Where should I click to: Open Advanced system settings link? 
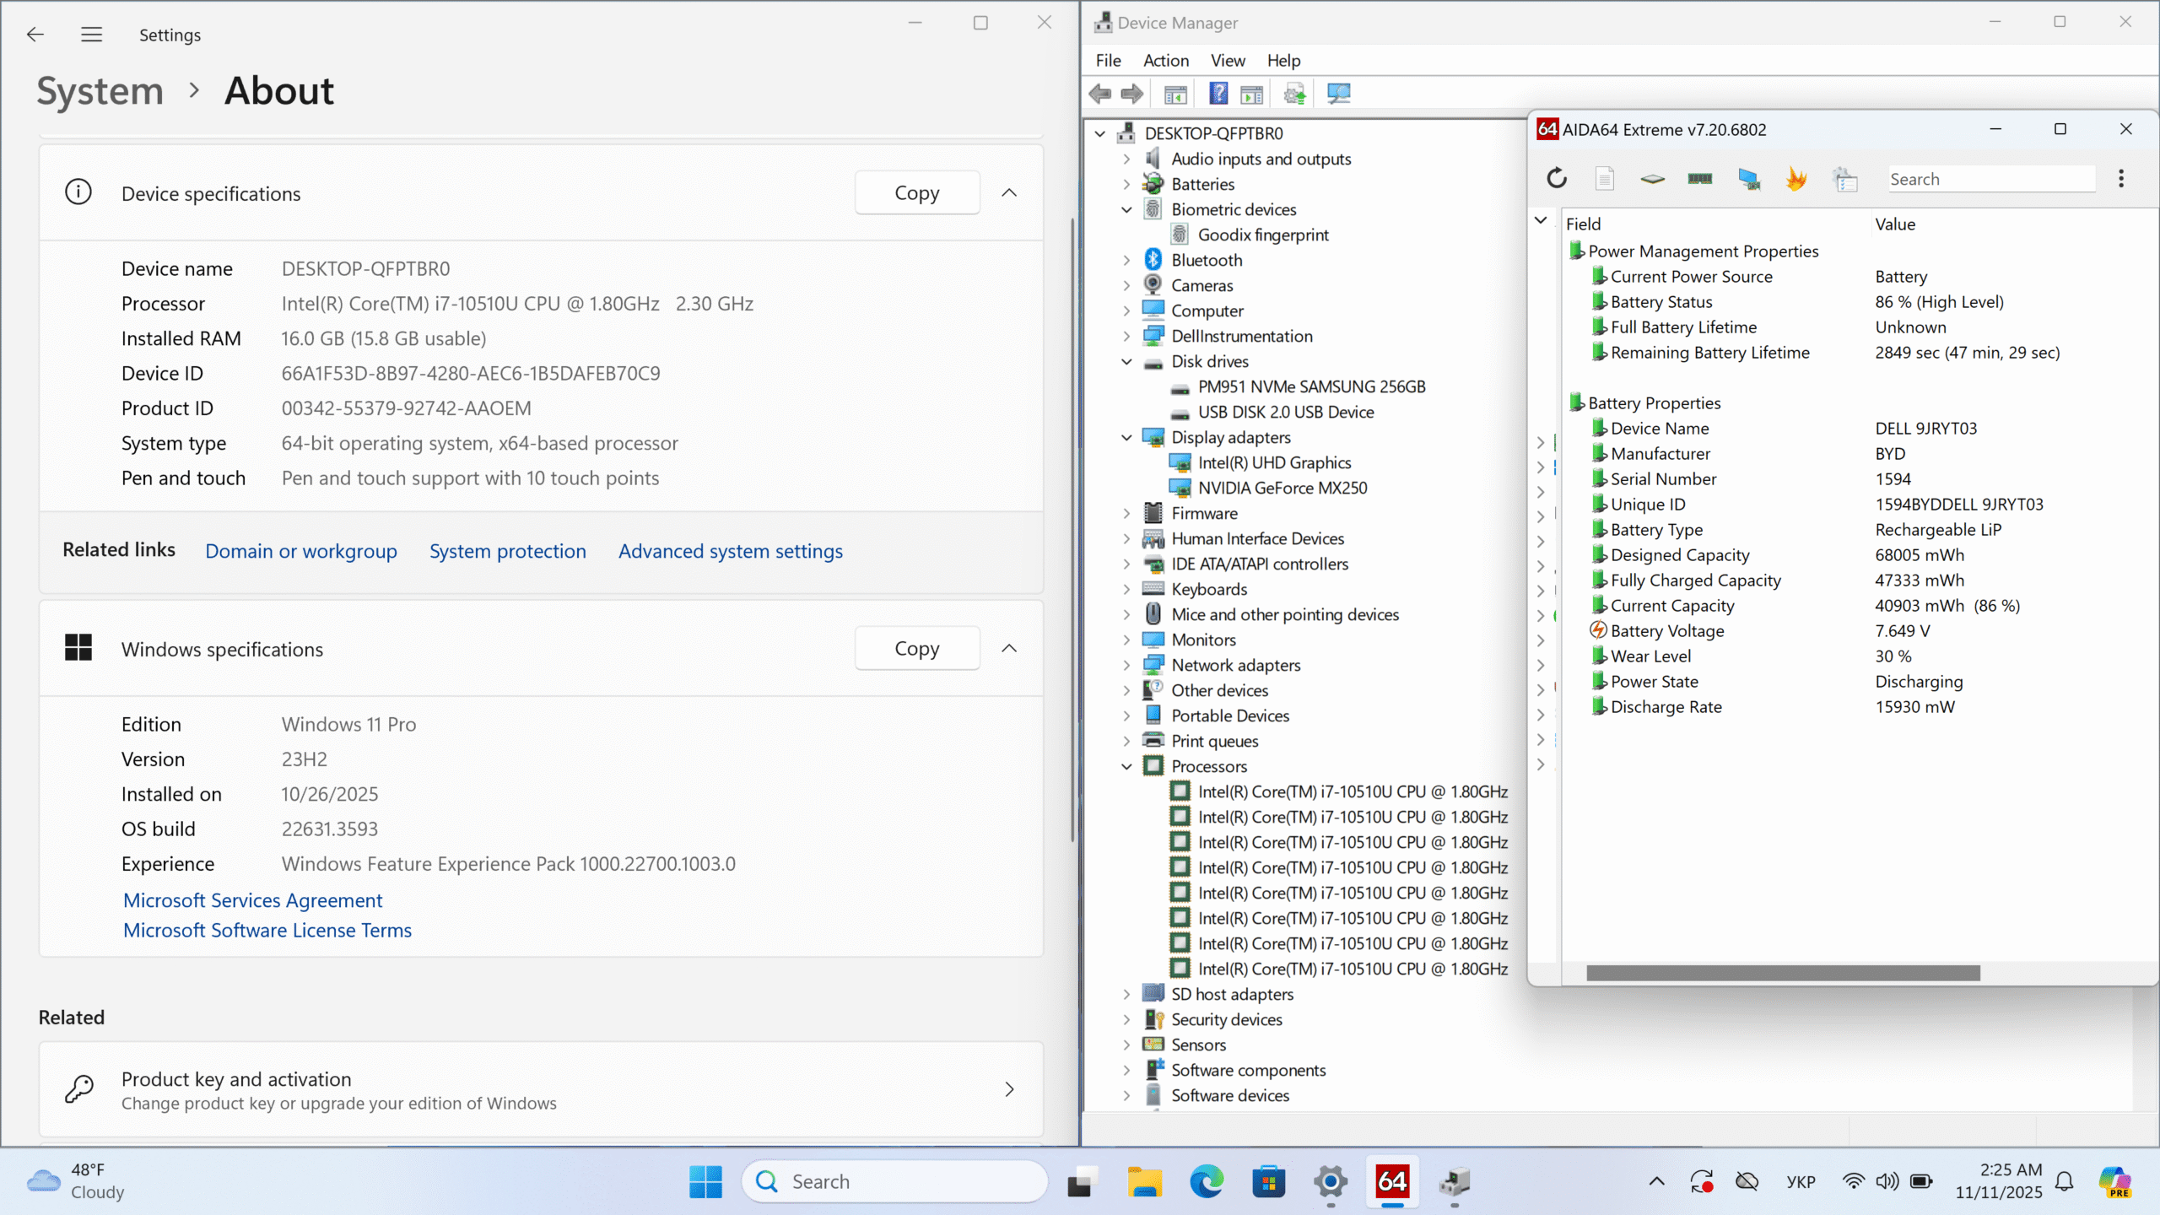coord(730,551)
